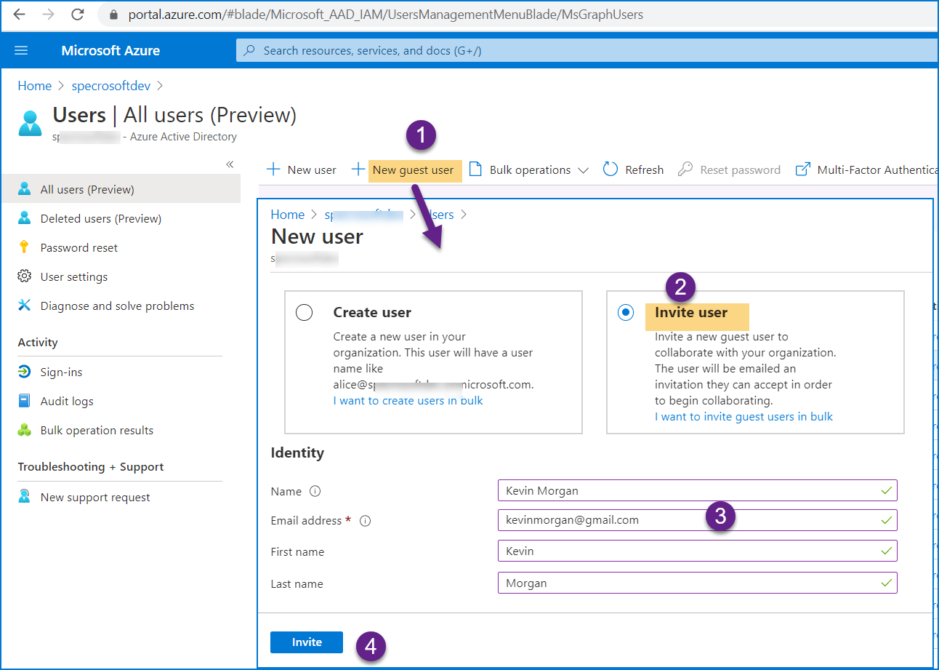Open Password reset in the sidebar
This screenshot has height=670, width=939.
pyautogui.click(x=76, y=247)
